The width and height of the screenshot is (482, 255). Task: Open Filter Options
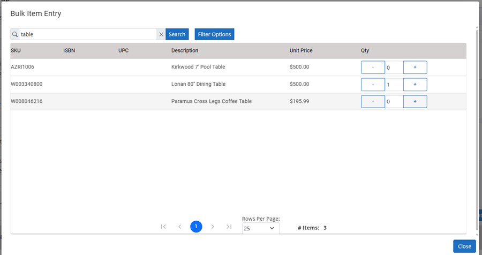214,34
